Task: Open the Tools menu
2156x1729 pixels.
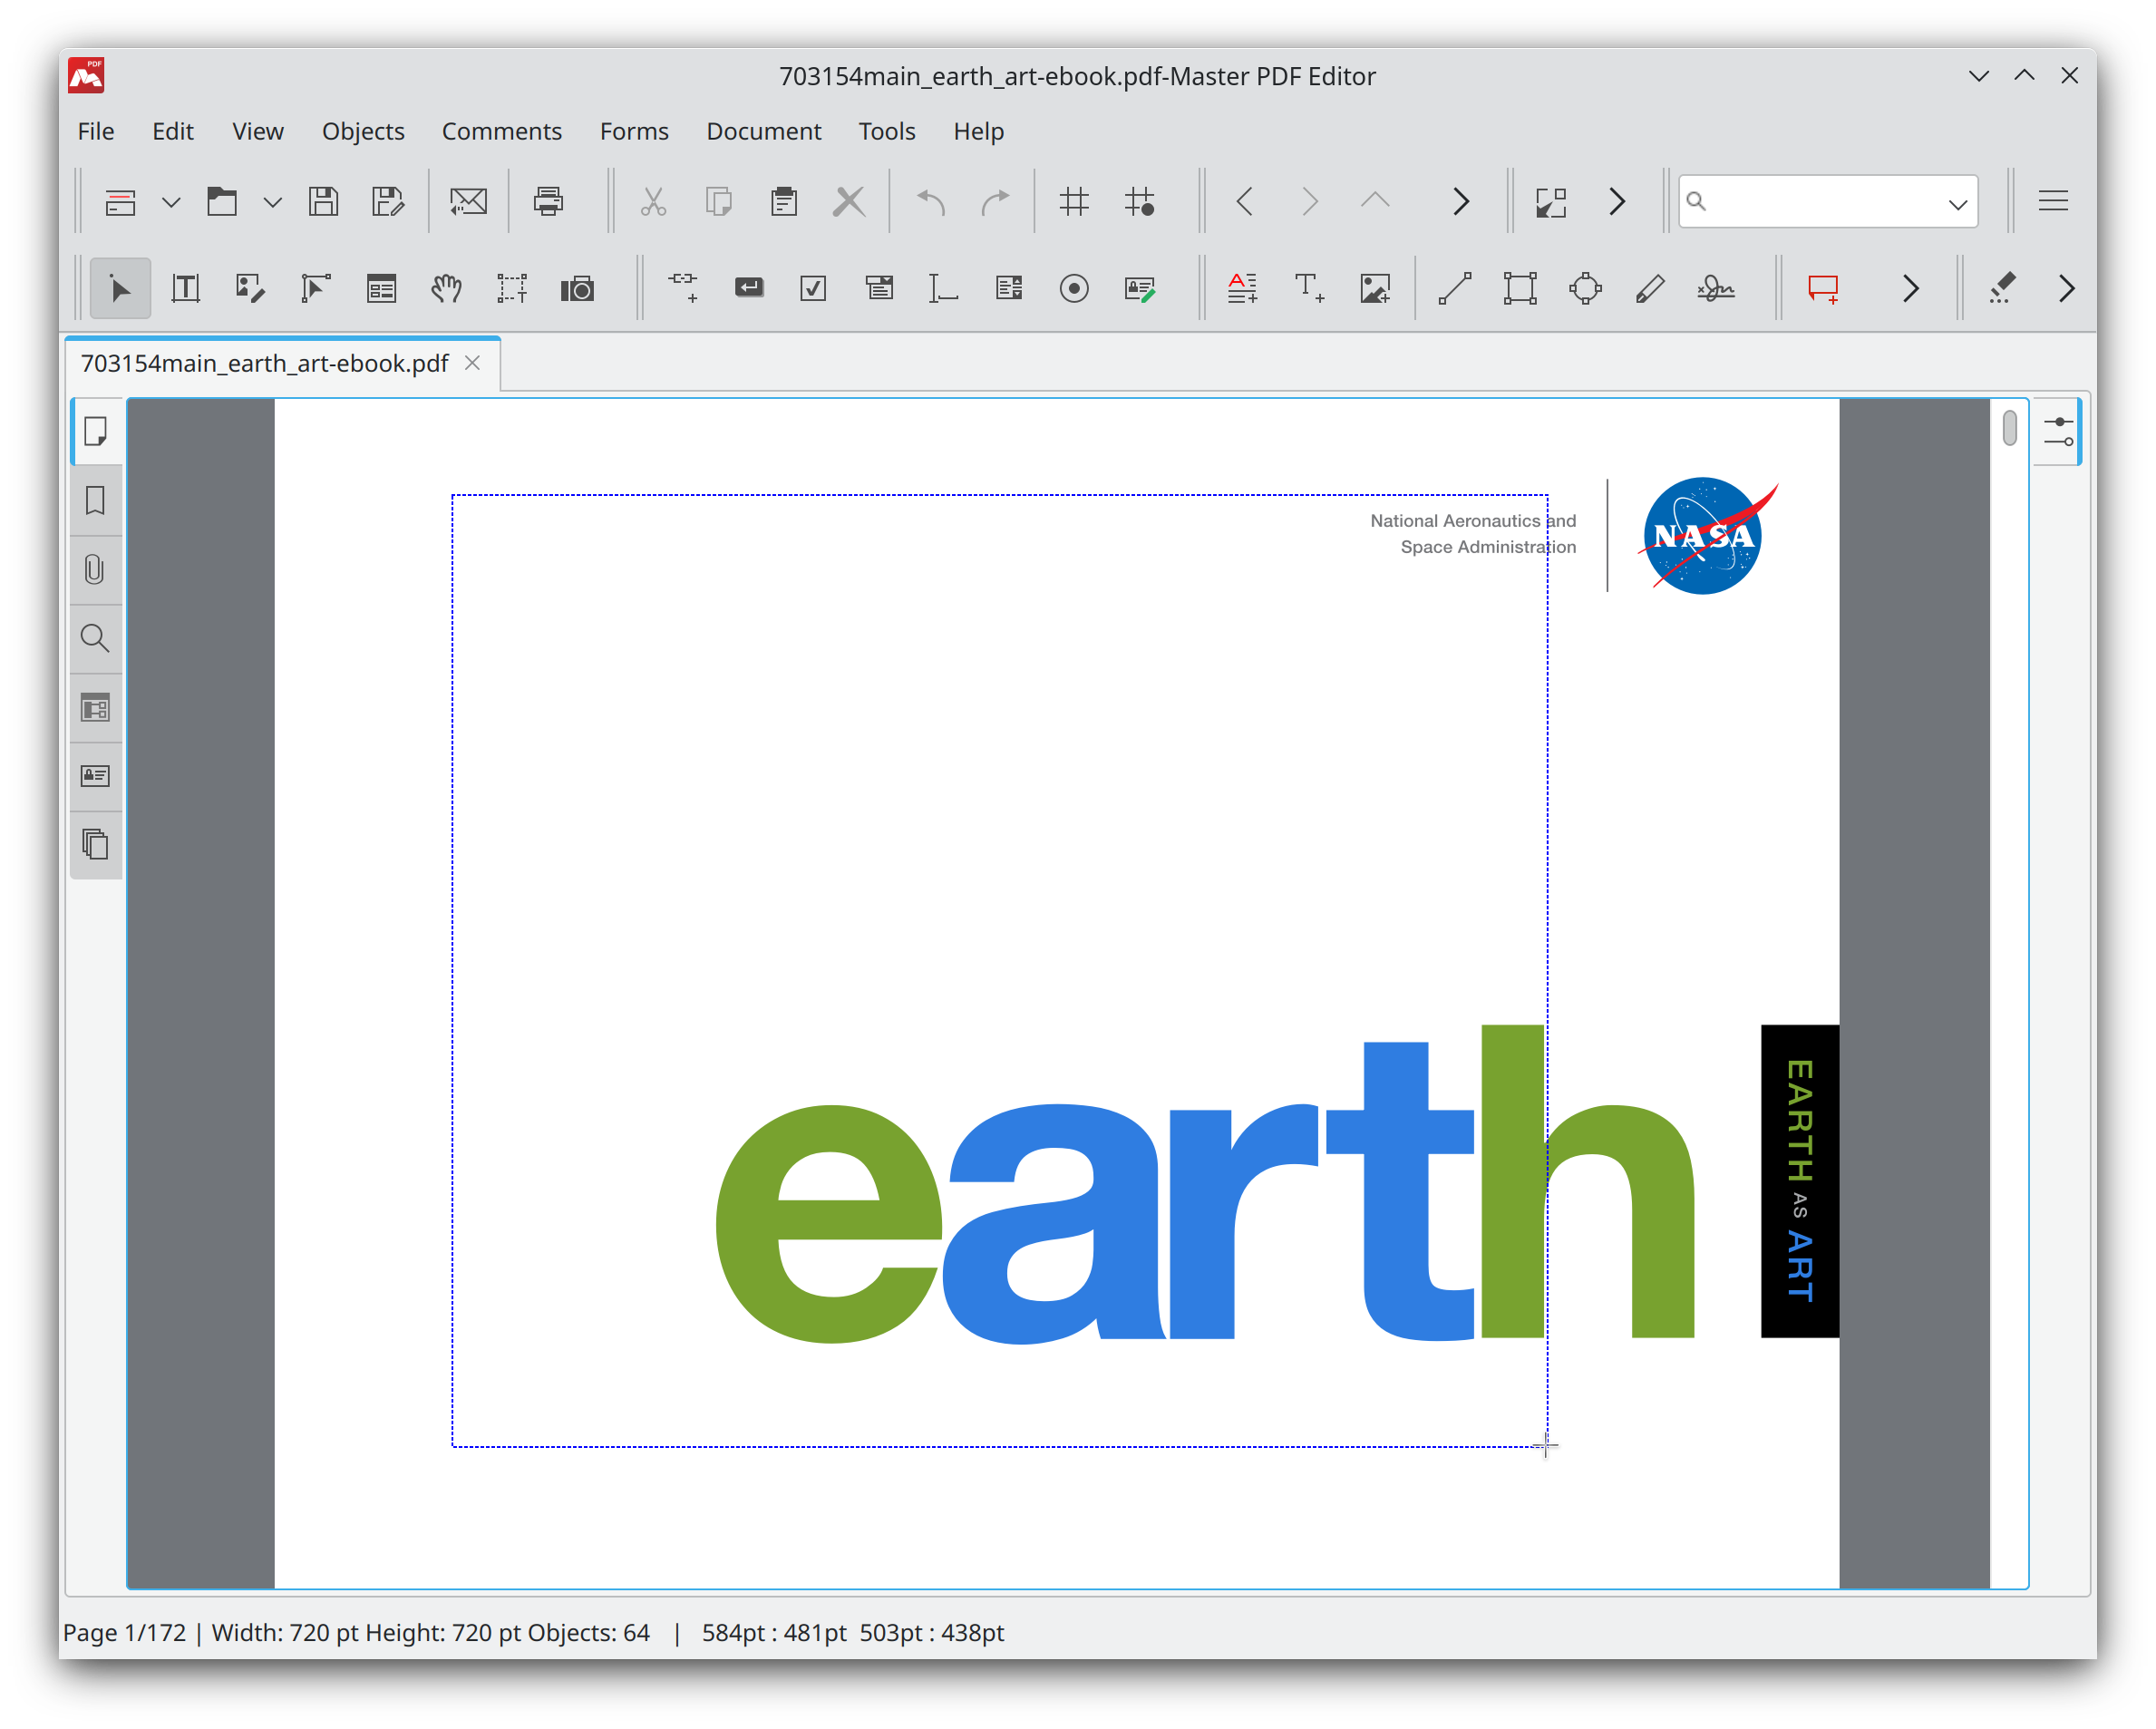Action: [887, 131]
